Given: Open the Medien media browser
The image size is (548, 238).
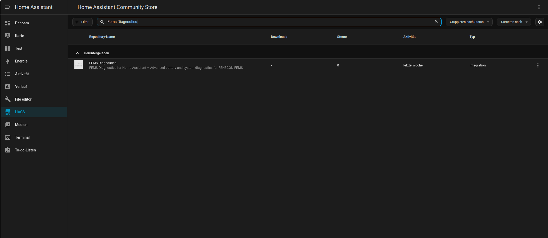Looking at the screenshot, I should coord(34,125).
